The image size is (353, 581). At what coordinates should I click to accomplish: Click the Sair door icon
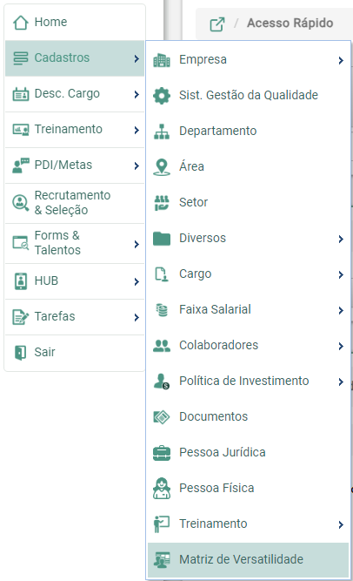[20, 353]
